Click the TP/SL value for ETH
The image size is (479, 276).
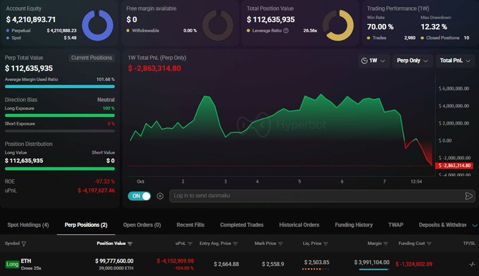tap(472, 264)
